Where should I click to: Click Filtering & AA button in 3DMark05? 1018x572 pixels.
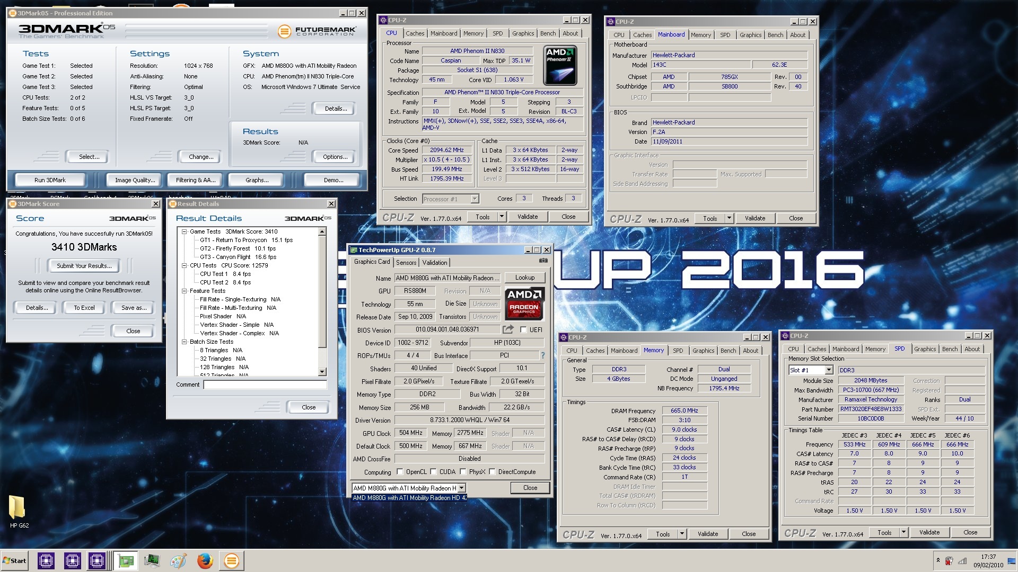point(196,180)
